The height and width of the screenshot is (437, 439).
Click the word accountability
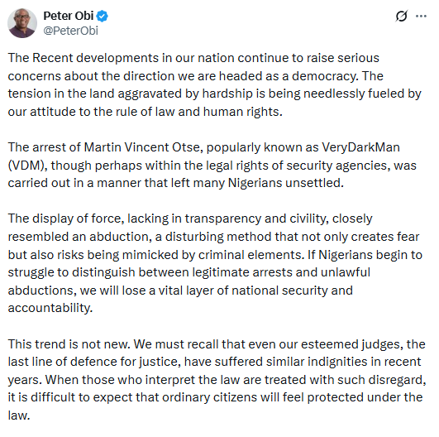click(50, 308)
